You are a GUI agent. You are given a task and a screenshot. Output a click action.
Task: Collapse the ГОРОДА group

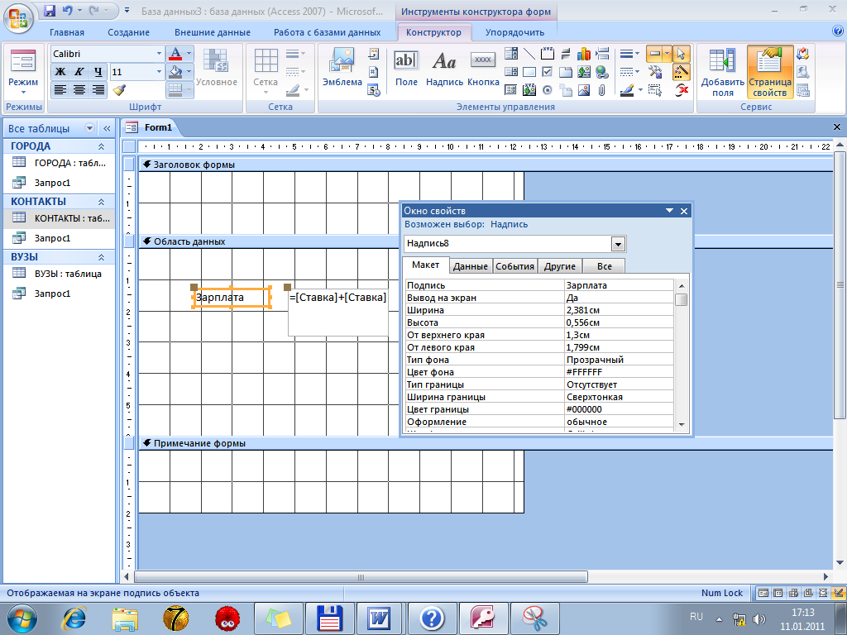pos(101,146)
